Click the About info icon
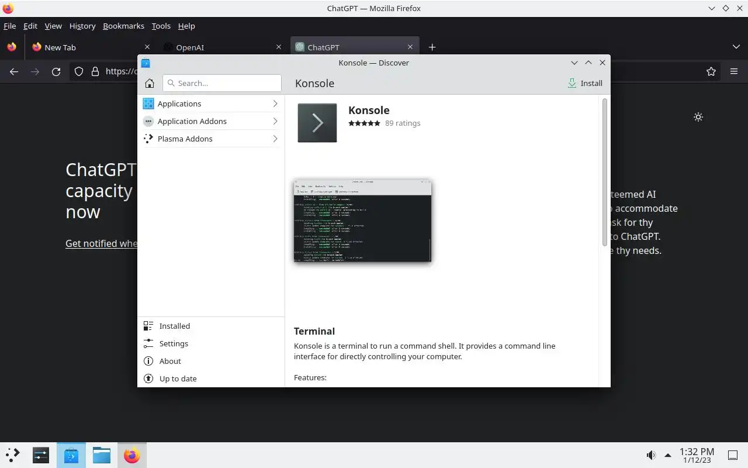 pos(148,361)
